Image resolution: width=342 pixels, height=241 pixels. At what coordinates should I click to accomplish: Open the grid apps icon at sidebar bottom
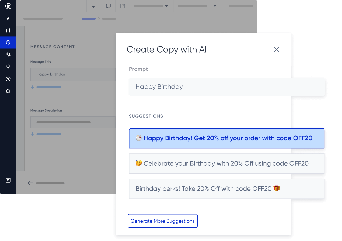tap(8, 180)
